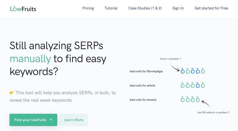
Task: Click first fruit icon in tenants row
Action: click(182, 100)
